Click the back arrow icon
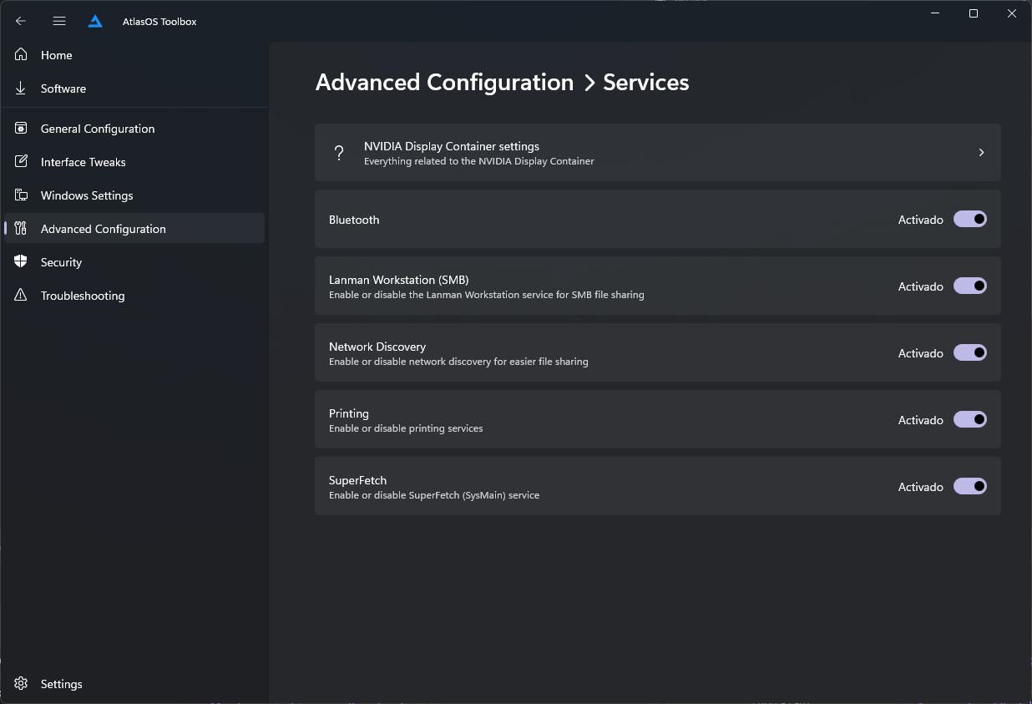The width and height of the screenshot is (1032, 704). [x=21, y=21]
